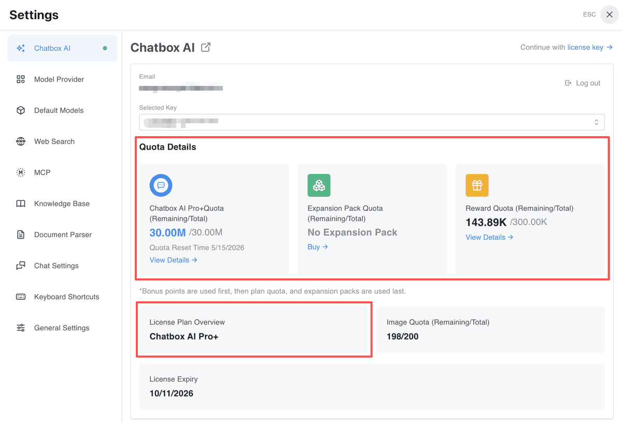622x423 pixels.
Task: Click the Default Models cube icon
Action: [x=21, y=110]
